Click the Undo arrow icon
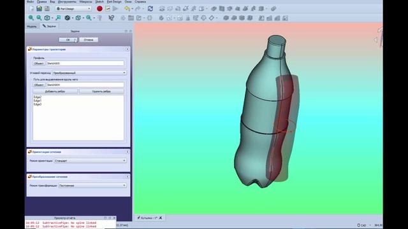Screen dimensions: 408x229 [x=127, y=8]
